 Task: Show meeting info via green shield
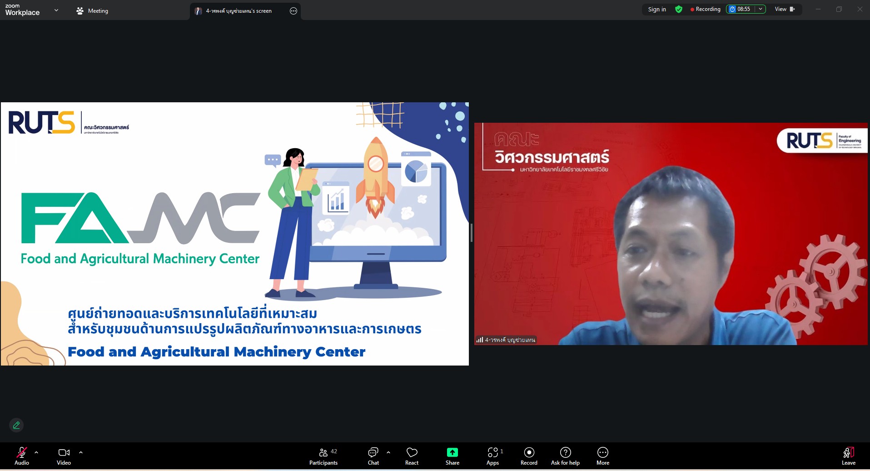(679, 9)
